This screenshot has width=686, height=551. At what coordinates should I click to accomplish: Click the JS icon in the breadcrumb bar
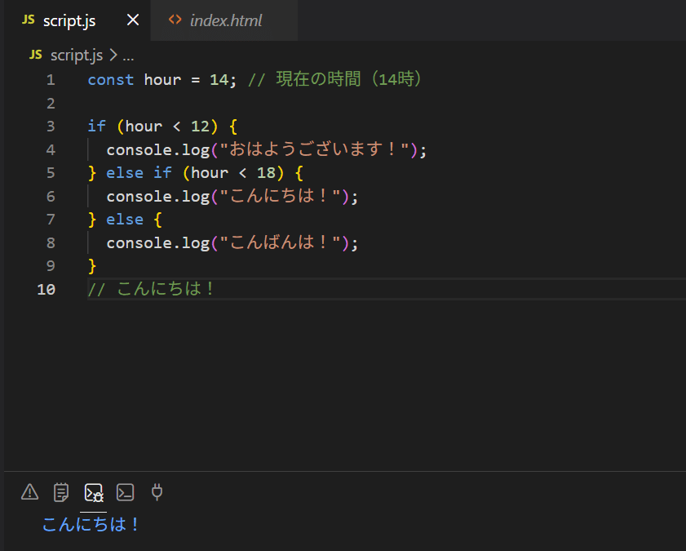pos(34,55)
